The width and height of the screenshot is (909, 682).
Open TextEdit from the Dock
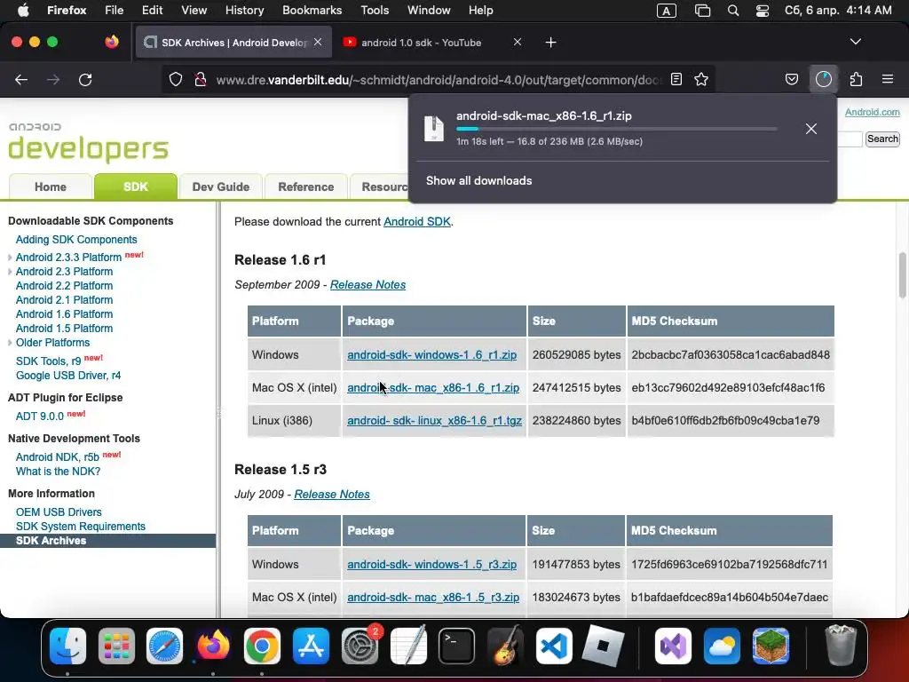408,646
